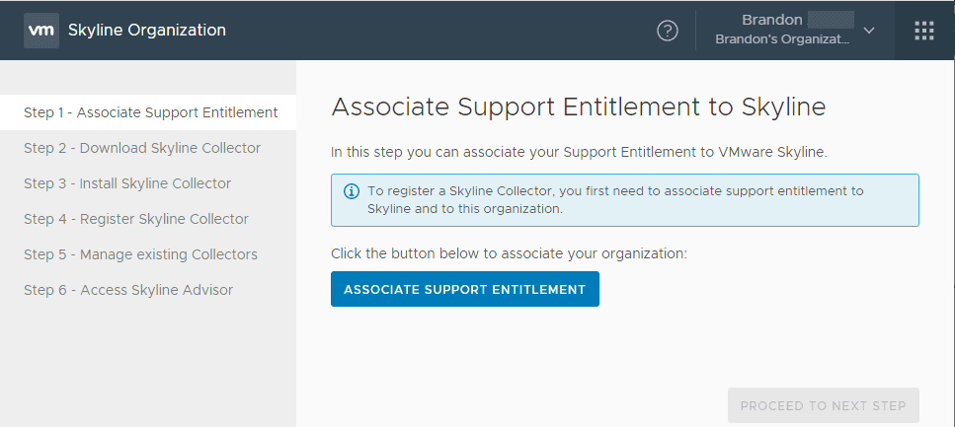Select Step 1 - Associate Support Entitlement
Viewport: 955px width, 427px height.
coord(150,112)
